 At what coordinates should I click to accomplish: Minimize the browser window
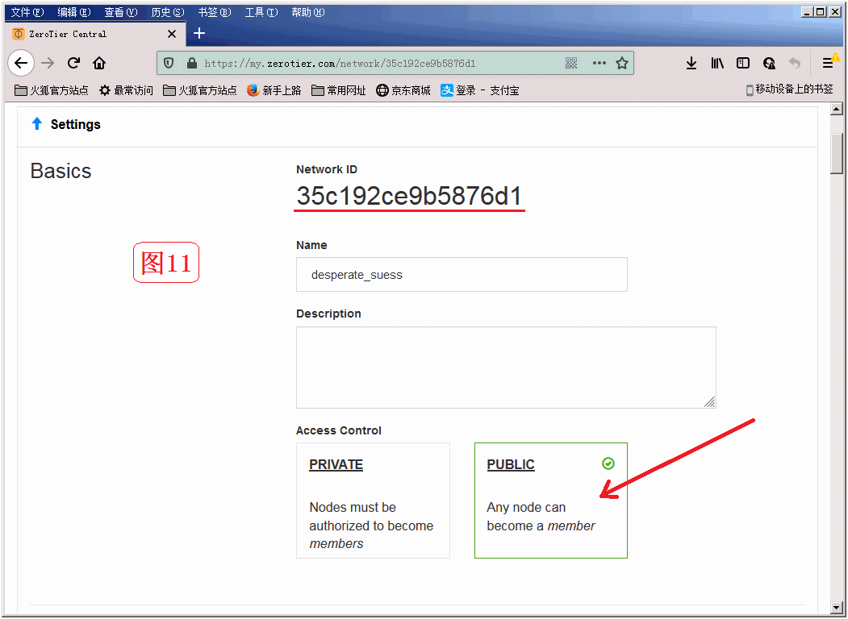(808, 12)
